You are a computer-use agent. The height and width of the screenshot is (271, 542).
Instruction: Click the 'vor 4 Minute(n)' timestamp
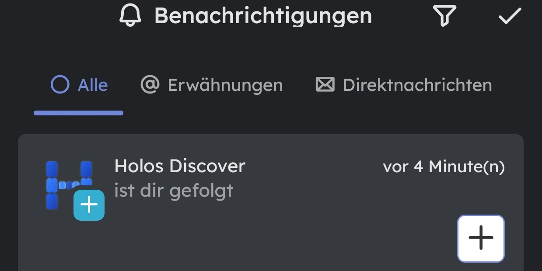click(444, 167)
